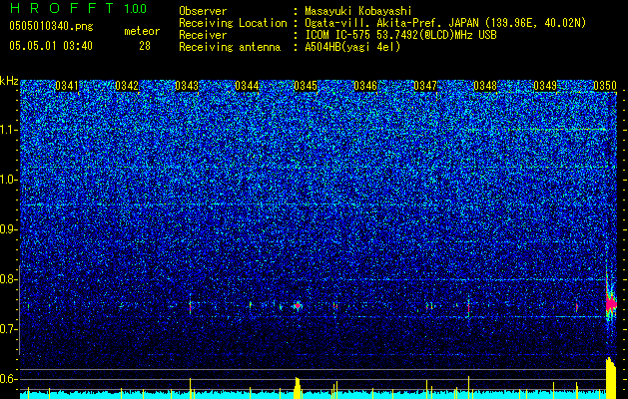Click the 0349 time marker
628x399 pixels.
tap(545, 86)
